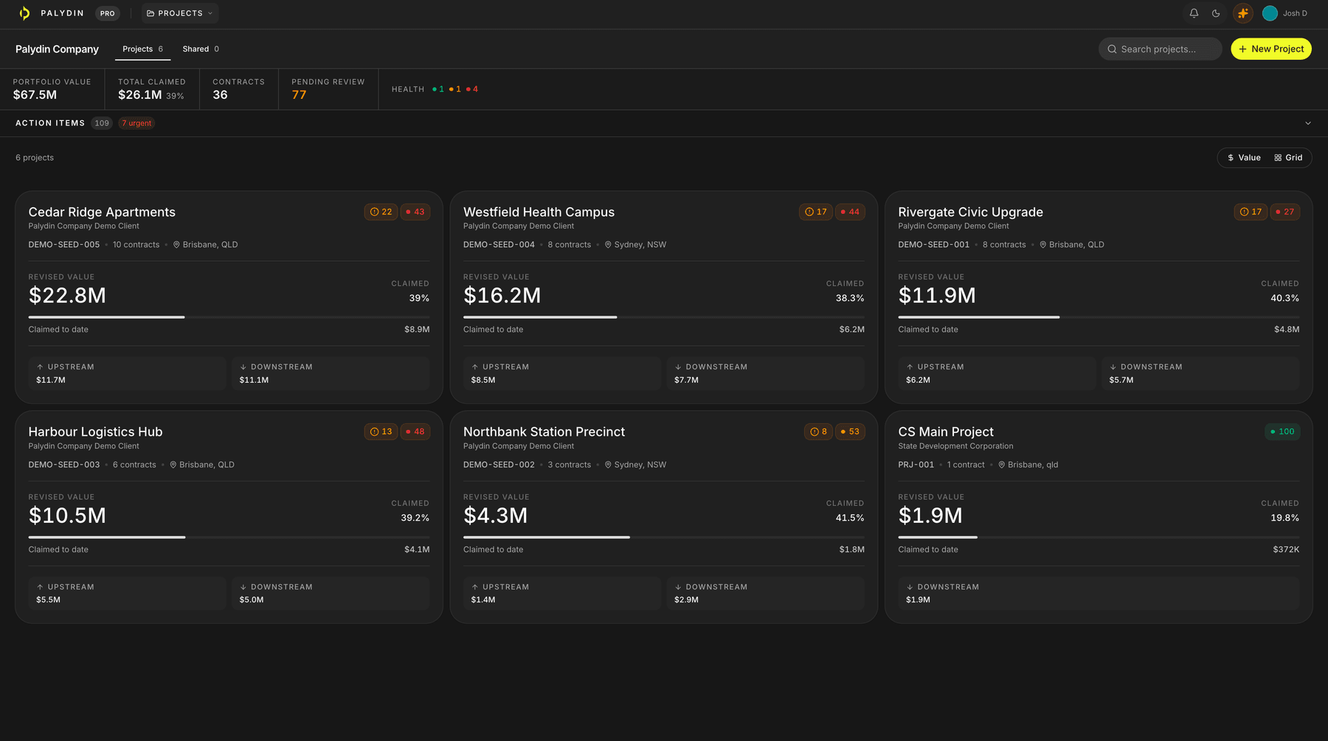Select the Grid view option

[1288, 158]
